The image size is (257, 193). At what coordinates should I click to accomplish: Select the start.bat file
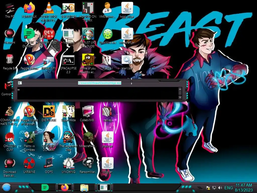(x=127, y=63)
